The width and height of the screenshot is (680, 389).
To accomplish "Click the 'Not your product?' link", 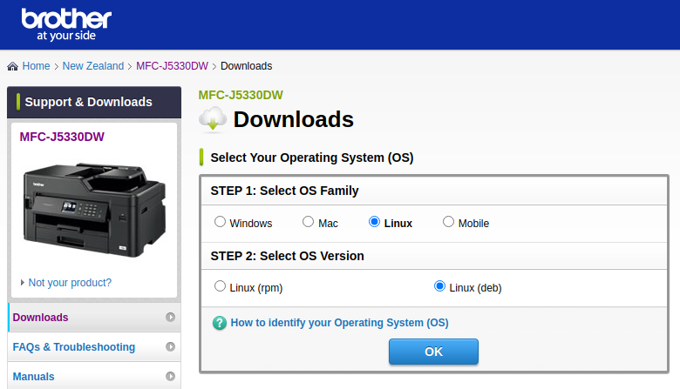I will (70, 283).
